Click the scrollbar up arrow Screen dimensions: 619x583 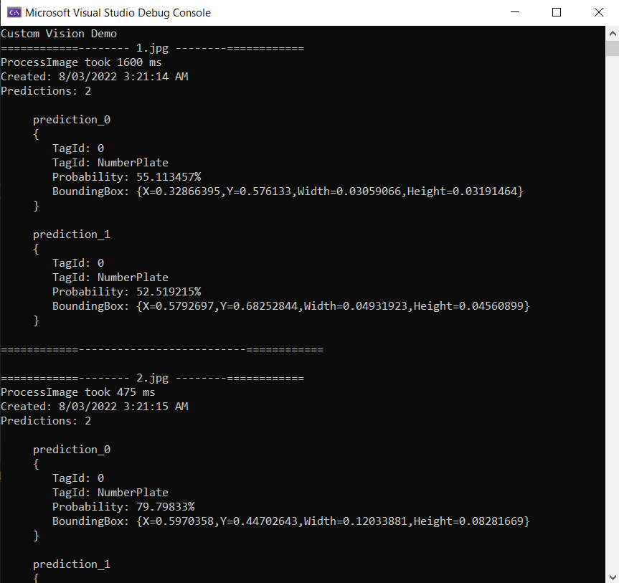tap(613, 34)
